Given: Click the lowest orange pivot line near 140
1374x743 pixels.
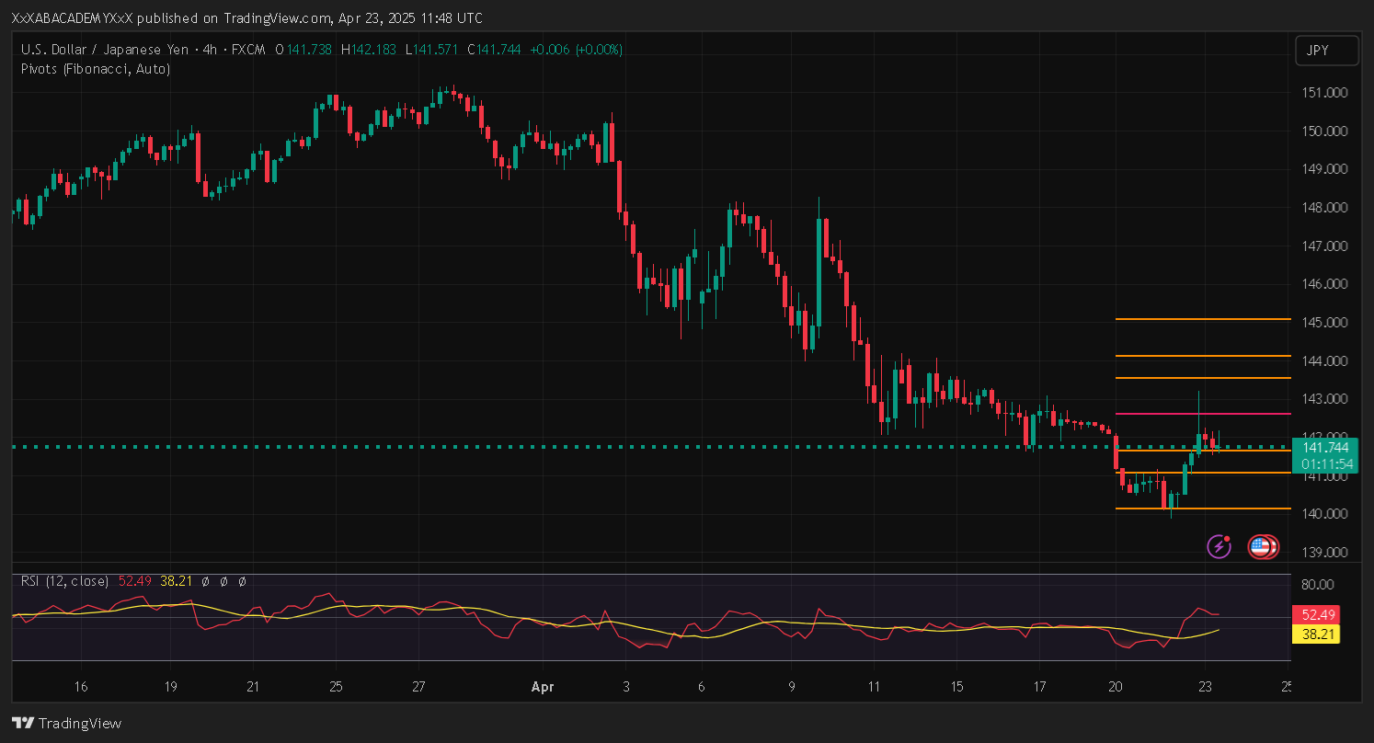Looking at the screenshot, I should tap(1202, 509).
